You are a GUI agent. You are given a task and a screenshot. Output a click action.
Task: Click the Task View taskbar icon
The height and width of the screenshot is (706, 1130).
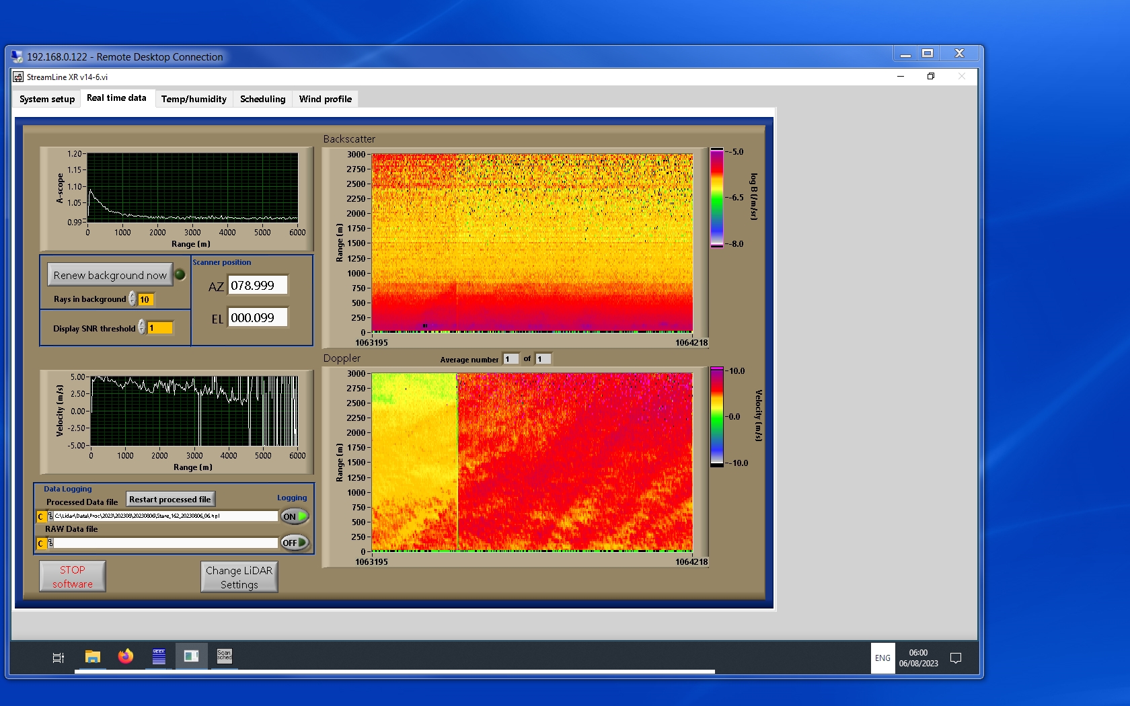click(59, 658)
